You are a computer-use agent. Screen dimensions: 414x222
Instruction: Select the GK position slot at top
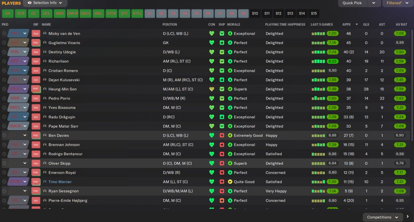coord(8,14)
